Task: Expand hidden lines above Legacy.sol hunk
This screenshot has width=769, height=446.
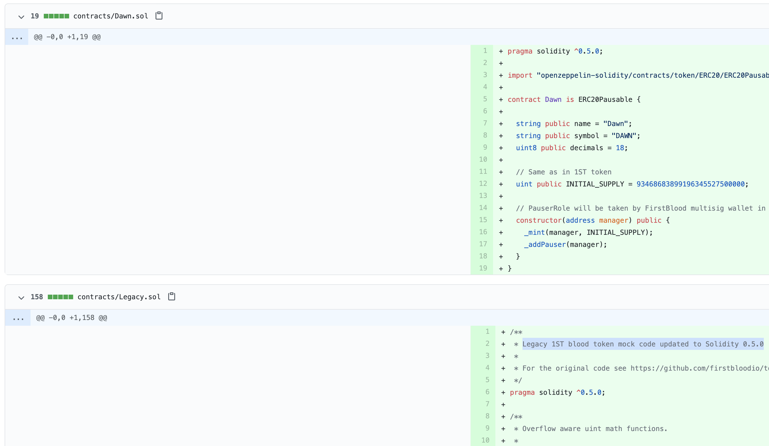Action: coord(18,318)
